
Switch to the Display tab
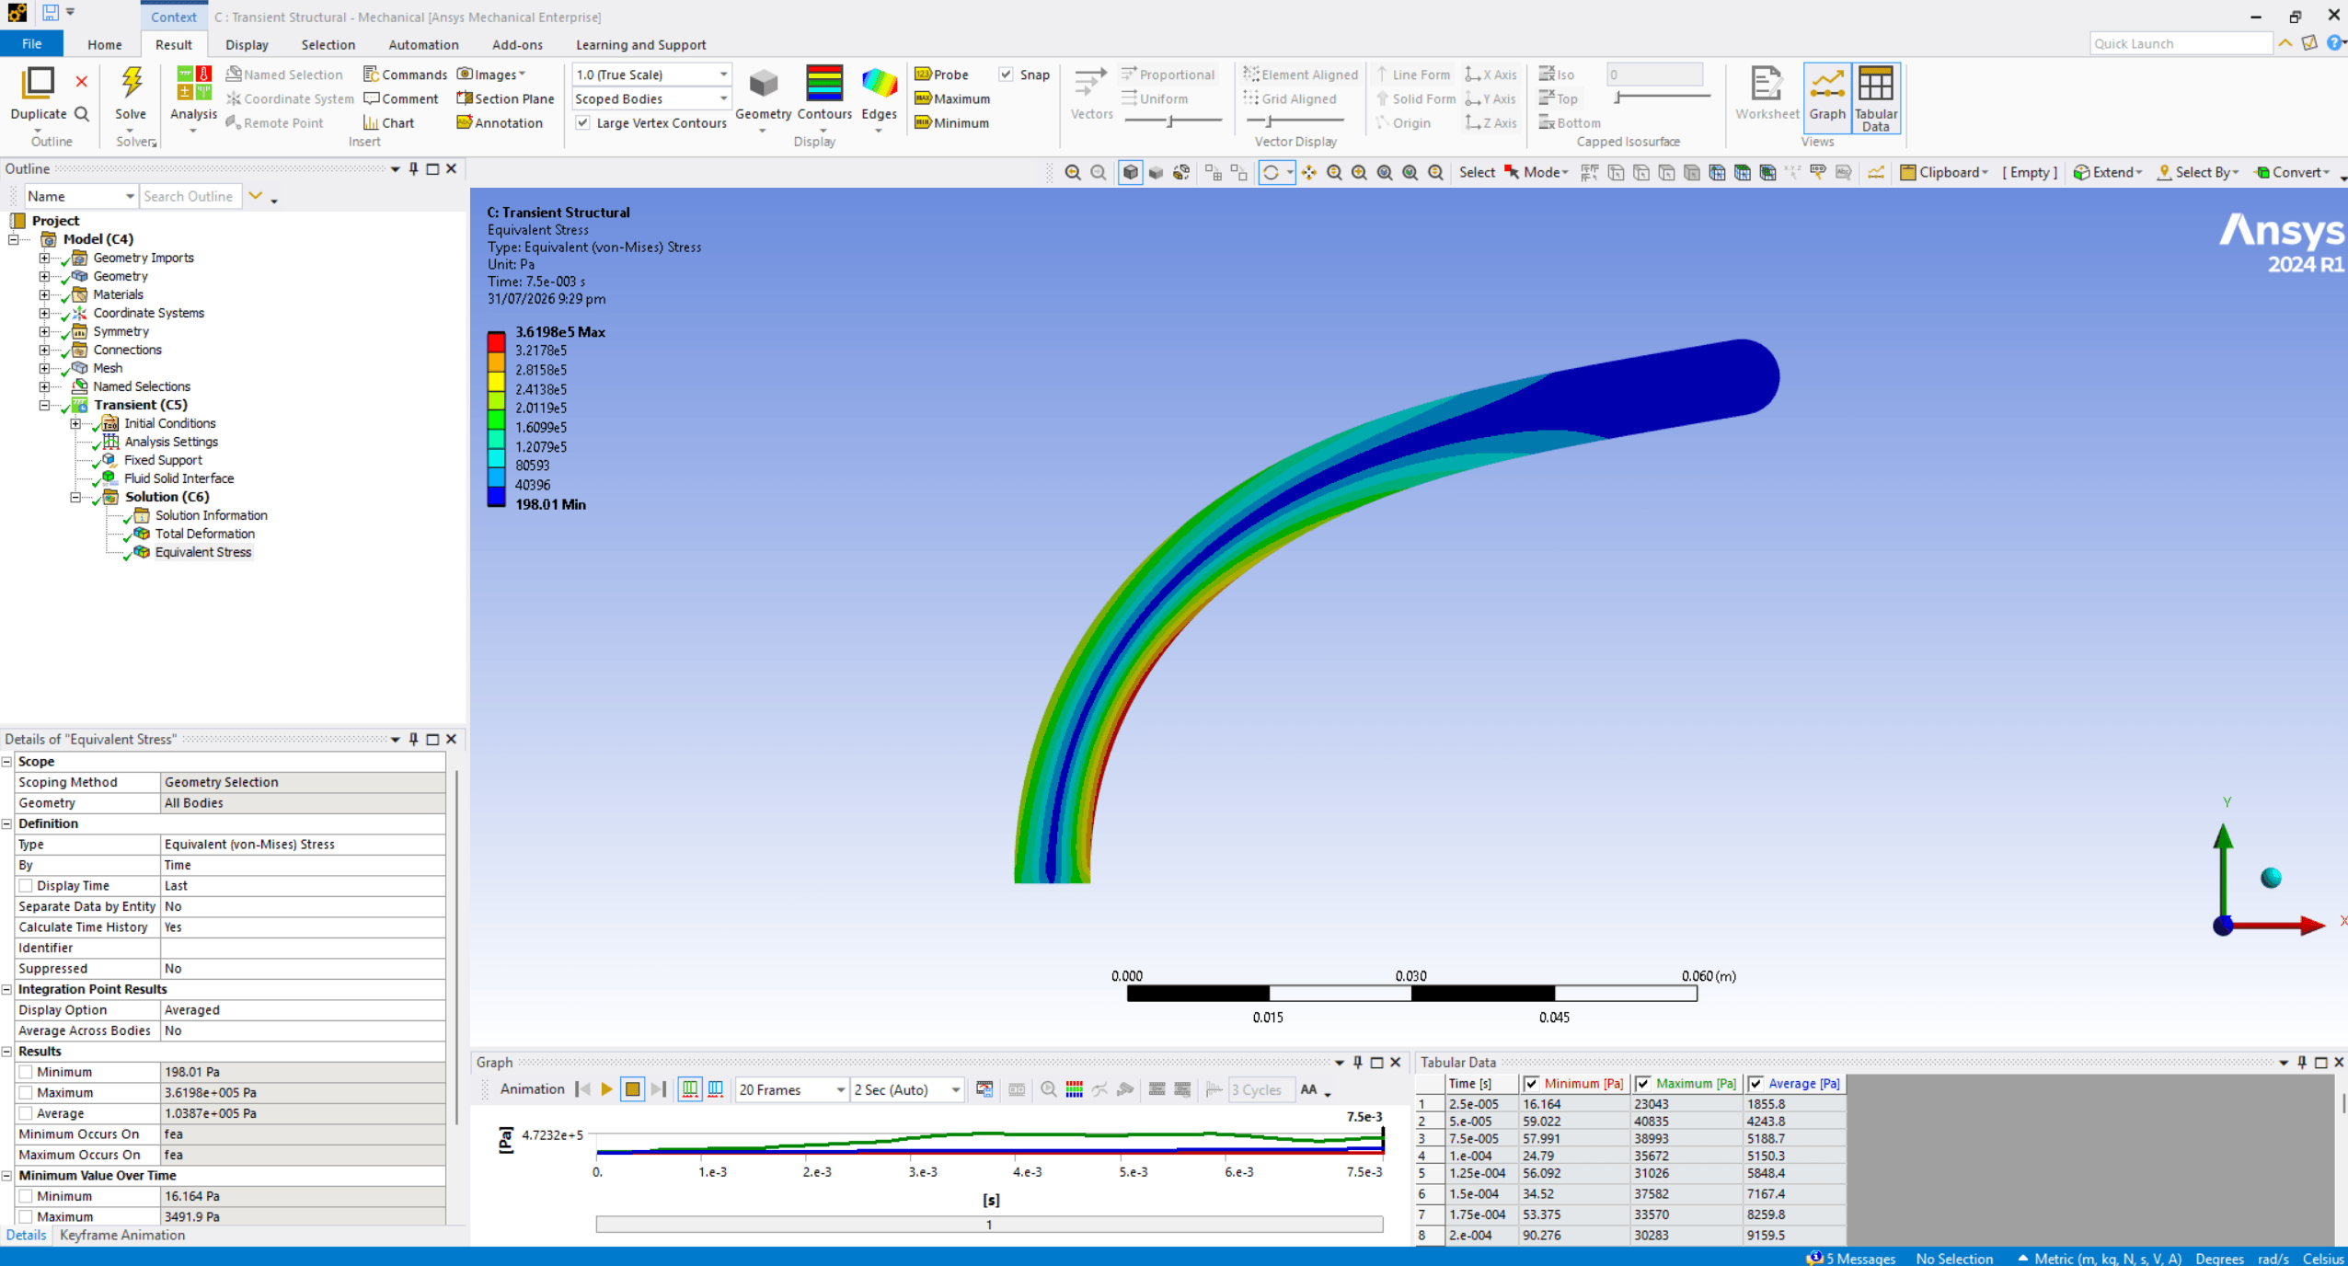point(247,44)
